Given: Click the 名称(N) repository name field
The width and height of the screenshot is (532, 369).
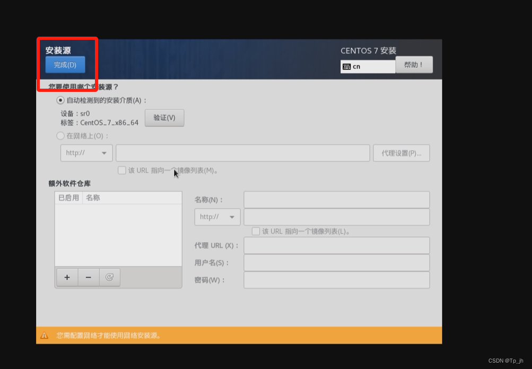Looking at the screenshot, I should pyautogui.click(x=337, y=200).
